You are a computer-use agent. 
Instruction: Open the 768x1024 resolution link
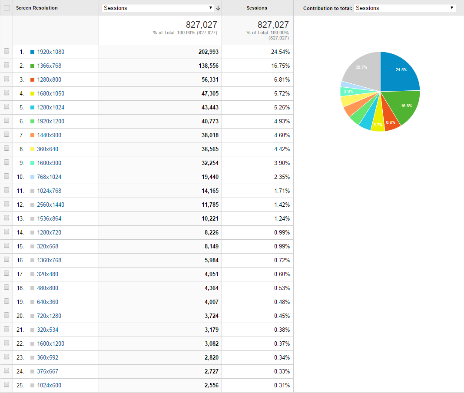pyautogui.click(x=49, y=177)
